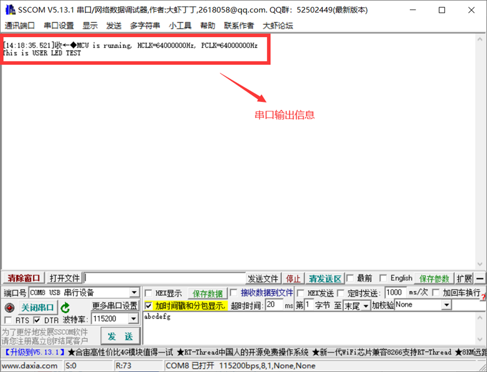The image size is (487, 372).
Task: Click the SSCOM app icon in title bar
Action: [x=10, y=10]
